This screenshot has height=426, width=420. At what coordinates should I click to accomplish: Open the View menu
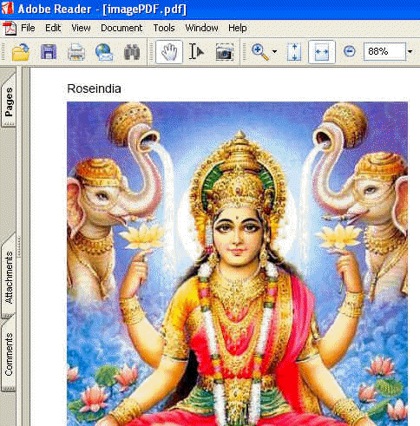[x=81, y=28]
